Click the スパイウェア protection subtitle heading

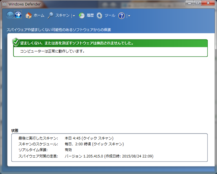click(x=59, y=30)
